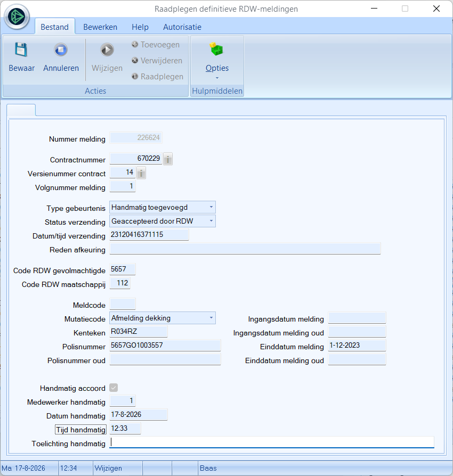
Task: Toggle the Handmatig accoord checkbox
Action: coord(114,388)
